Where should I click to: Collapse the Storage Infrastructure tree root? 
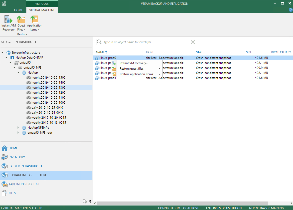coord(2,53)
